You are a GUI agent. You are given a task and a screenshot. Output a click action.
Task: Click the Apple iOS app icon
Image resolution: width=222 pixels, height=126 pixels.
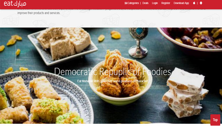pyautogui.click(x=194, y=3)
